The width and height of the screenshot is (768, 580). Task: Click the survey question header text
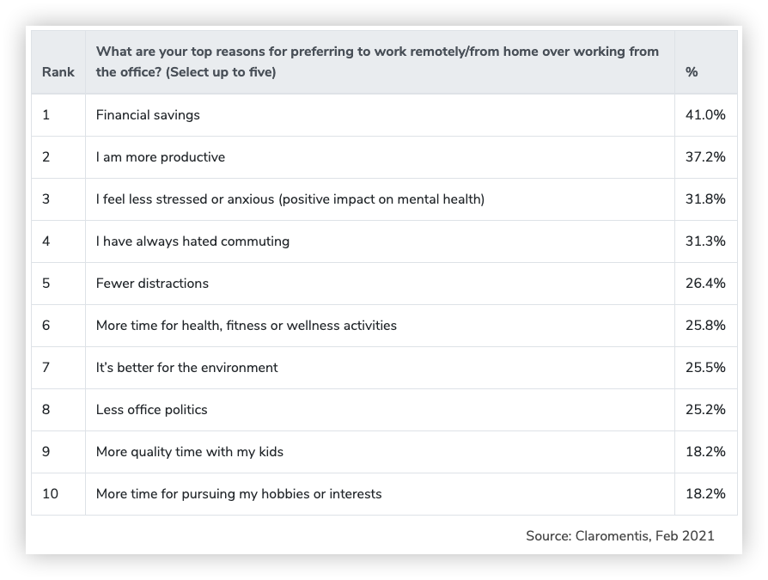click(x=377, y=62)
